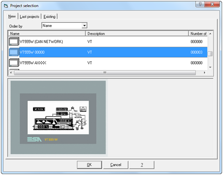Click list vertical scrollbar down arrow
Screen dimensions: 223x175
[210, 67]
